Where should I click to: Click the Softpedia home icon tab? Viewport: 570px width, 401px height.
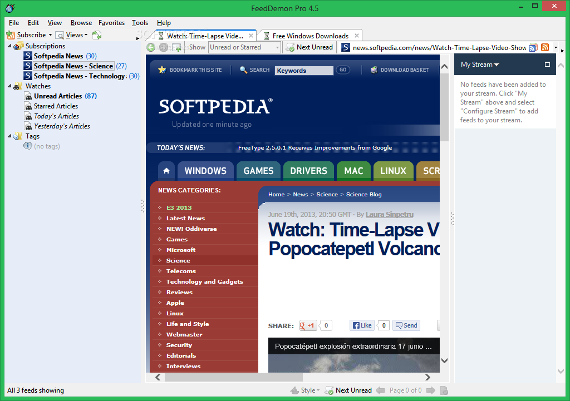(x=166, y=171)
